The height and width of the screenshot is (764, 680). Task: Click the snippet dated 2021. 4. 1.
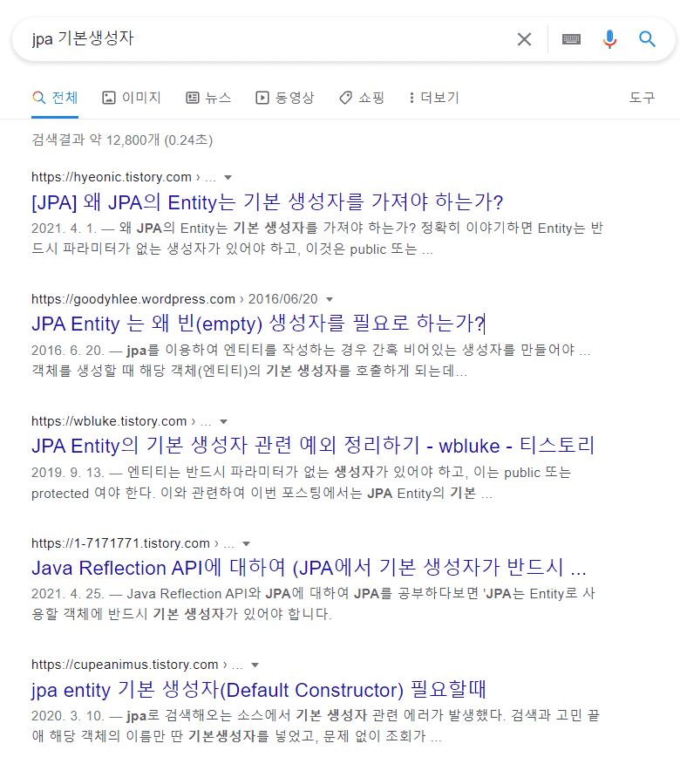(317, 239)
